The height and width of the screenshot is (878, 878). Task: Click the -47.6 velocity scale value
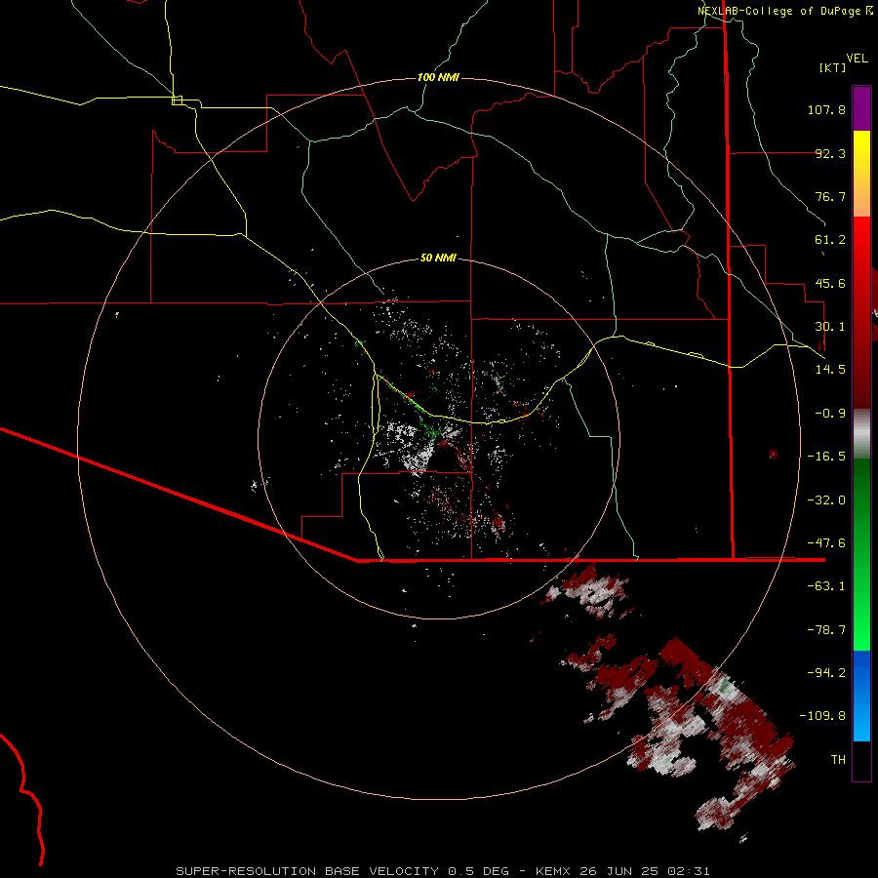point(826,543)
